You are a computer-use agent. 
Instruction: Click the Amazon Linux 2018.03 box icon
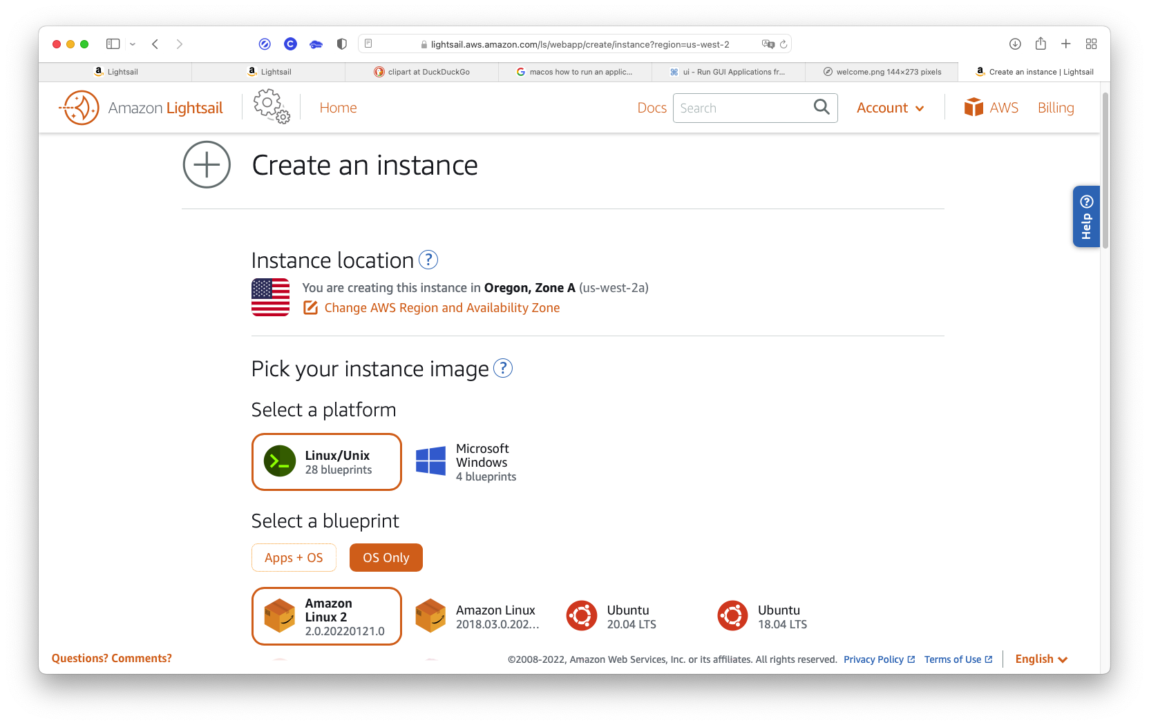tap(430, 616)
